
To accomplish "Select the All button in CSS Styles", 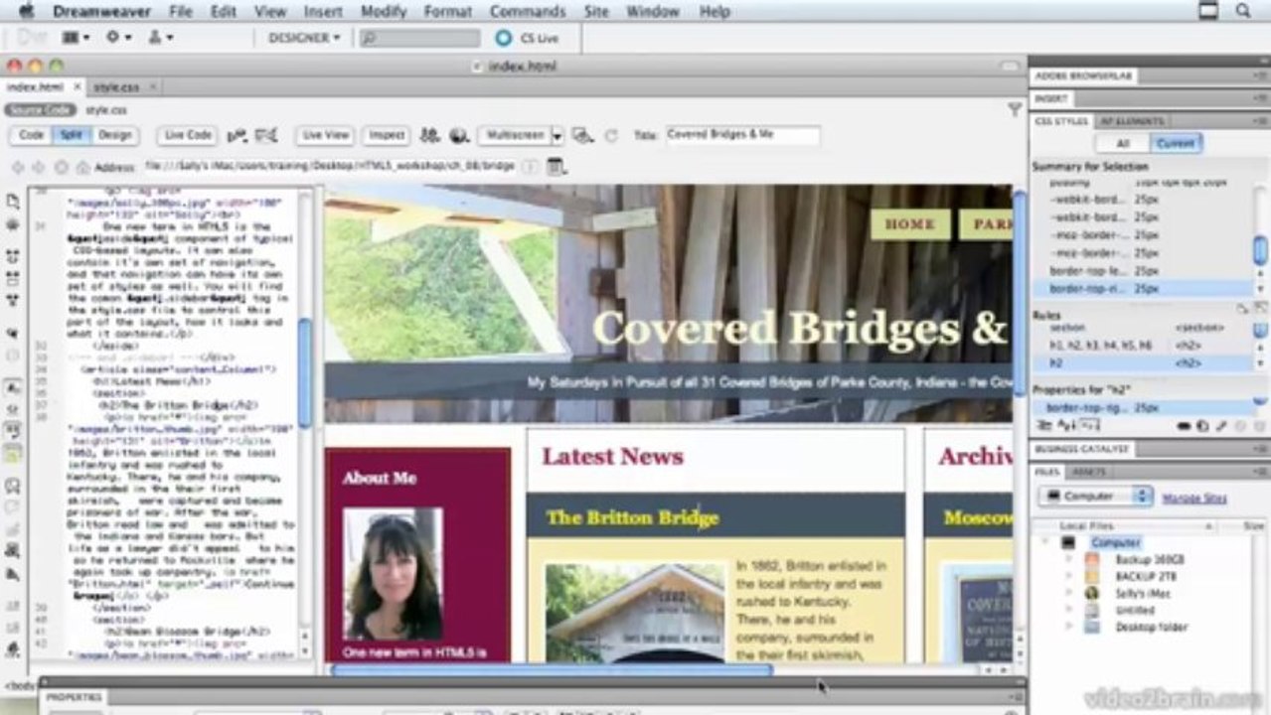I will [1123, 144].
